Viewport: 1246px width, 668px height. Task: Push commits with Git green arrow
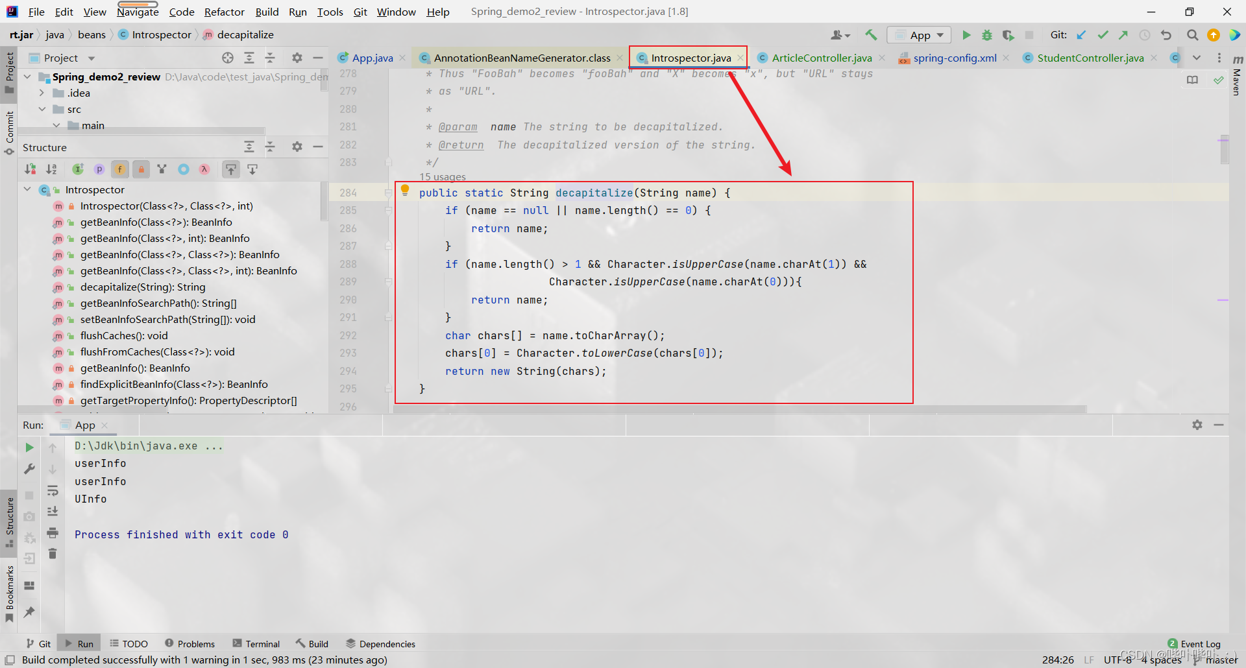pyautogui.click(x=1123, y=35)
